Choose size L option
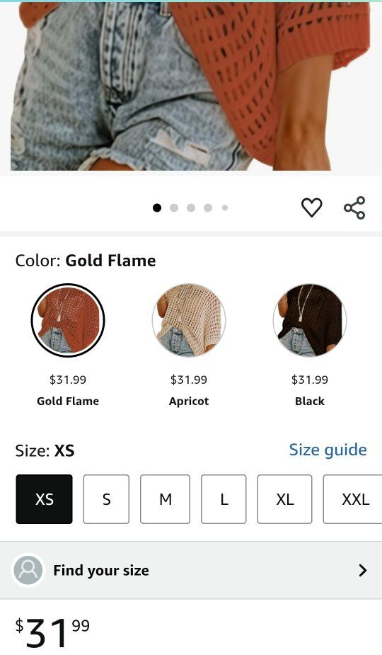The image size is (382, 655). pyautogui.click(x=224, y=499)
